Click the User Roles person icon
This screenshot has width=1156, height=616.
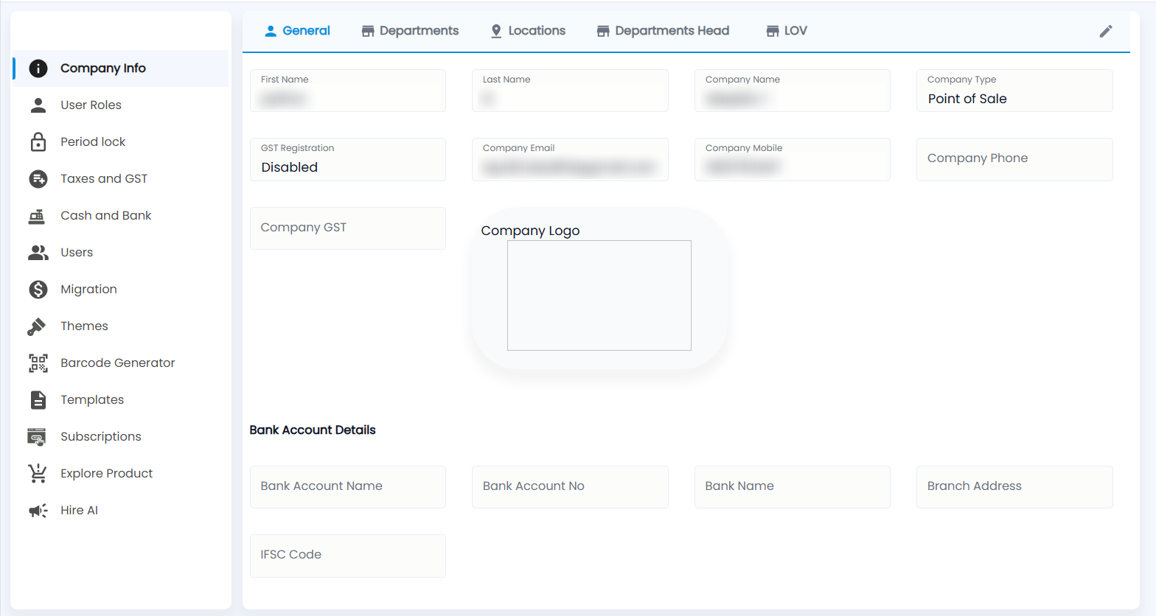(x=38, y=105)
